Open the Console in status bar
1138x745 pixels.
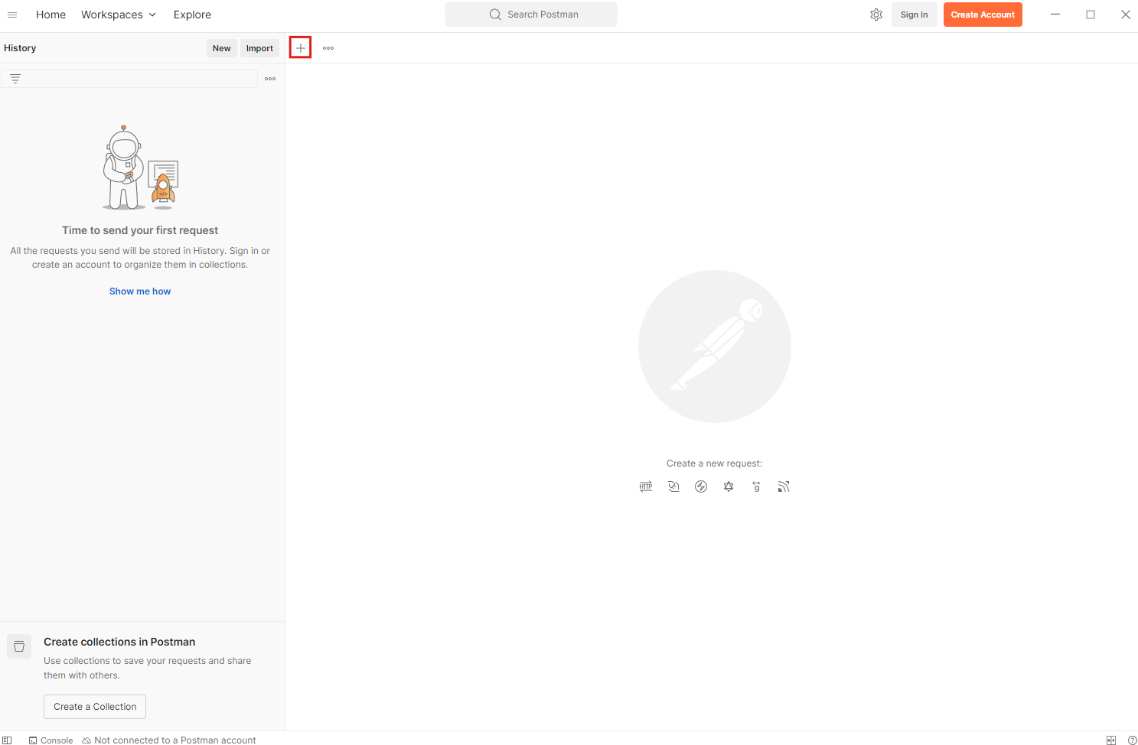[x=51, y=740]
